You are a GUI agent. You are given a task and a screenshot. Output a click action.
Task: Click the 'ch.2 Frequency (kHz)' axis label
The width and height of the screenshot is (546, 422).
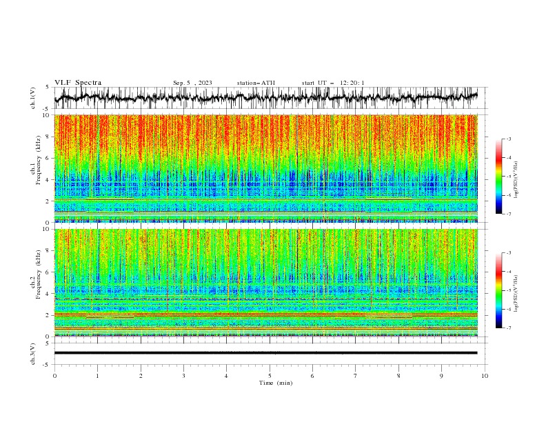coord(36,274)
